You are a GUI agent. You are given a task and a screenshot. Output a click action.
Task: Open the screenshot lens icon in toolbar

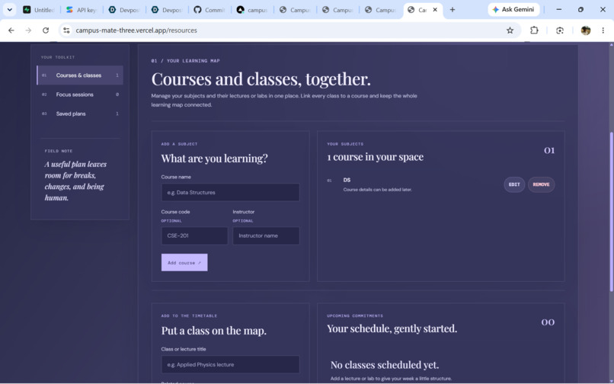(x=560, y=30)
